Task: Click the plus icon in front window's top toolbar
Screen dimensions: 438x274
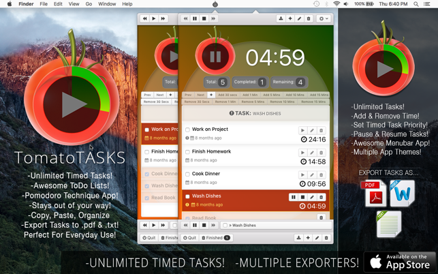Action: pos(290,18)
